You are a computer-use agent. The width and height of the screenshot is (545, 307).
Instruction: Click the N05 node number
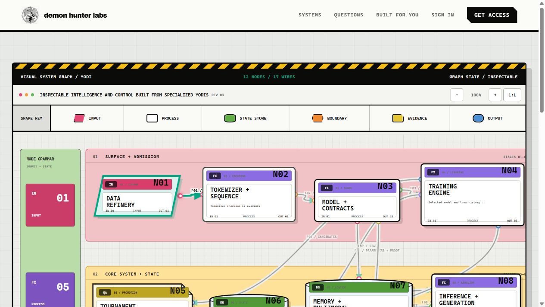pyautogui.click(x=178, y=291)
